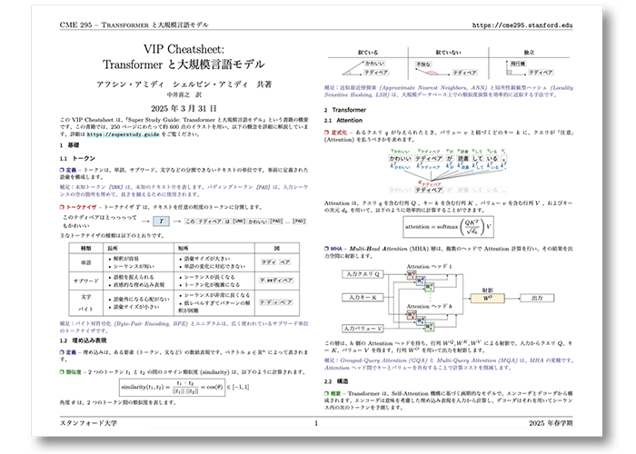This screenshot has width=636, height=454.
Task: Click the green '類似度' label
Action: tap(74, 372)
